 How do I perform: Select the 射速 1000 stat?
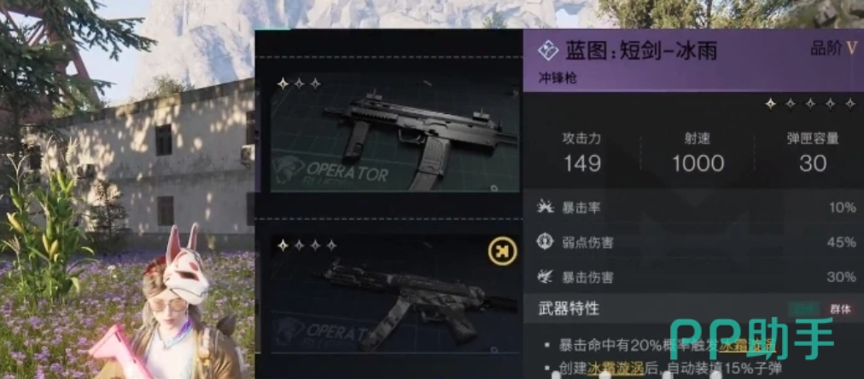698,152
